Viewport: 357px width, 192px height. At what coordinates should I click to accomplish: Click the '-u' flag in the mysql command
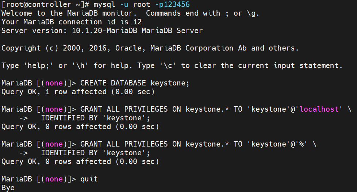tap(124, 4)
